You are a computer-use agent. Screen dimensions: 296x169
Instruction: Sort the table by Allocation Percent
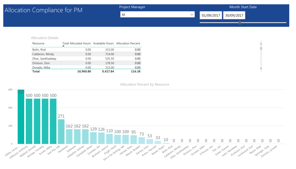(128, 43)
